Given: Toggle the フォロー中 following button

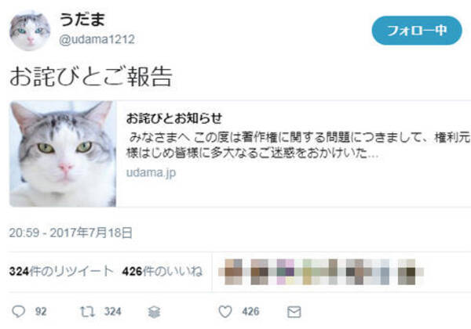Looking at the screenshot, I should [417, 31].
